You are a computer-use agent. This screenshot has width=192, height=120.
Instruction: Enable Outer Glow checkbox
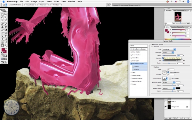coord(132,58)
